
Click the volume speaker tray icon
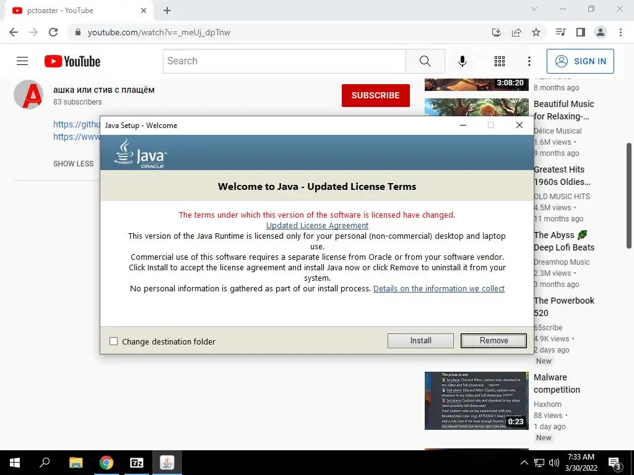click(x=554, y=463)
